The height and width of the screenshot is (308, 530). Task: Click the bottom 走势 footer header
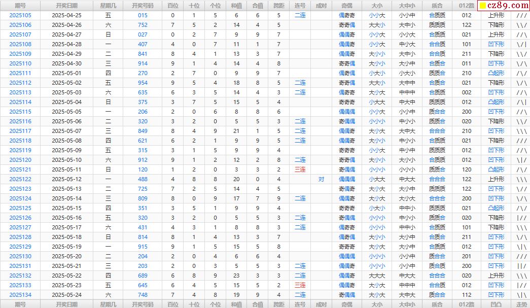(521, 304)
